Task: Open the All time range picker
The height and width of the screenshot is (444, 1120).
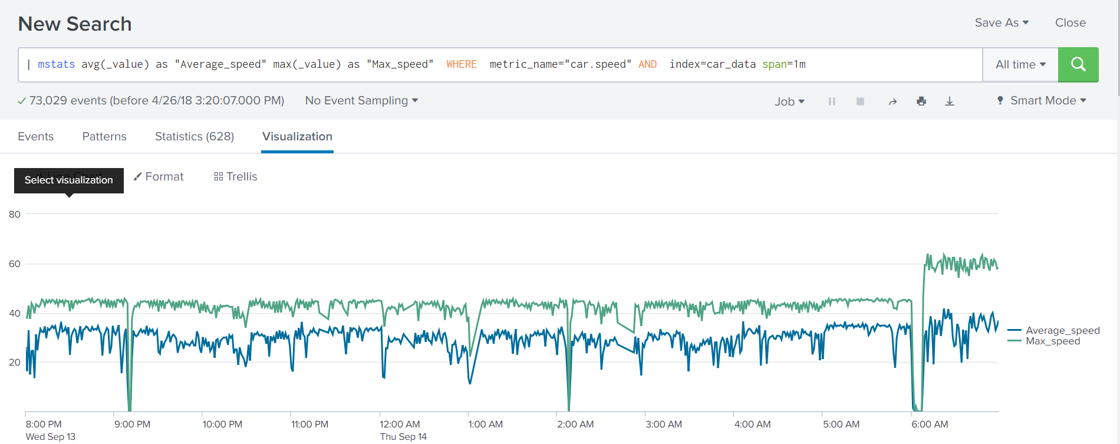Action: (1020, 64)
